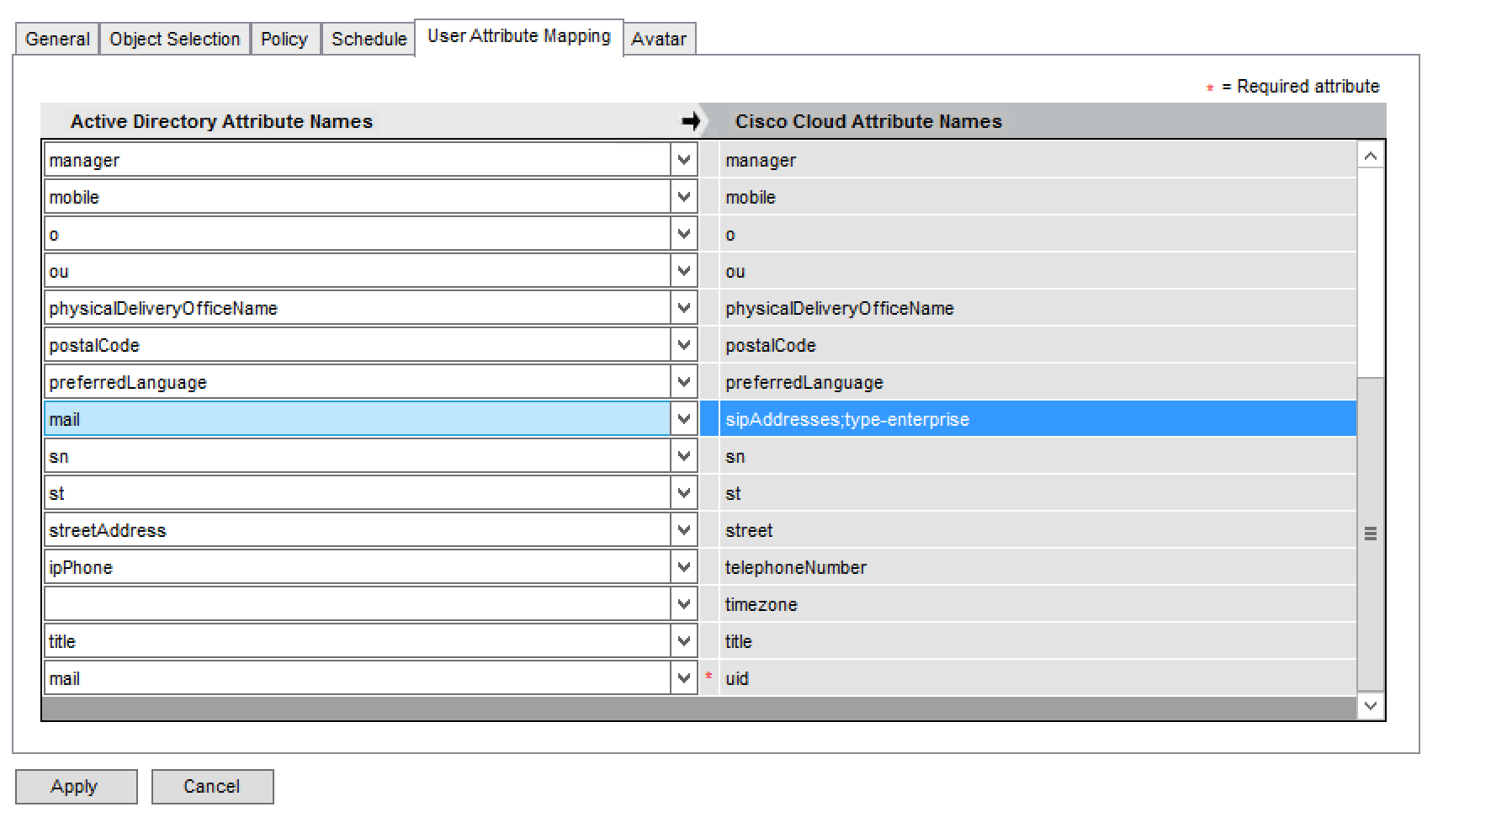This screenshot has height=823, width=1491.
Task: Click the 'o' Active Directory input field
Action: [x=357, y=233]
